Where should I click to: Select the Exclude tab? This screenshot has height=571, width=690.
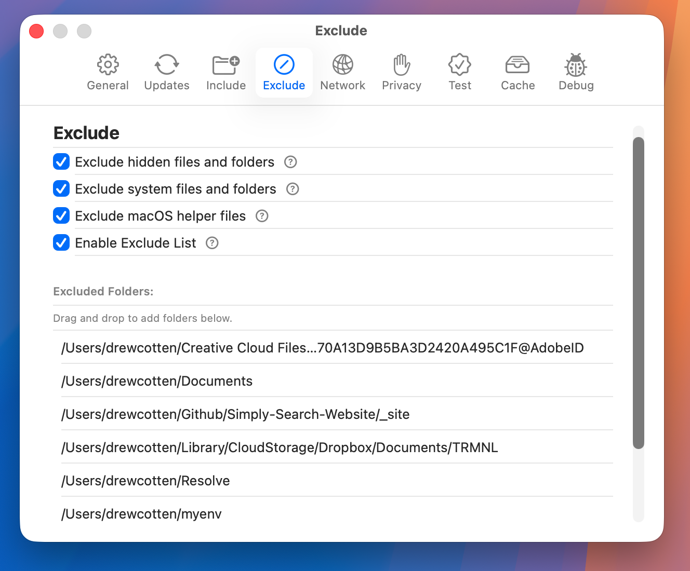(x=284, y=72)
